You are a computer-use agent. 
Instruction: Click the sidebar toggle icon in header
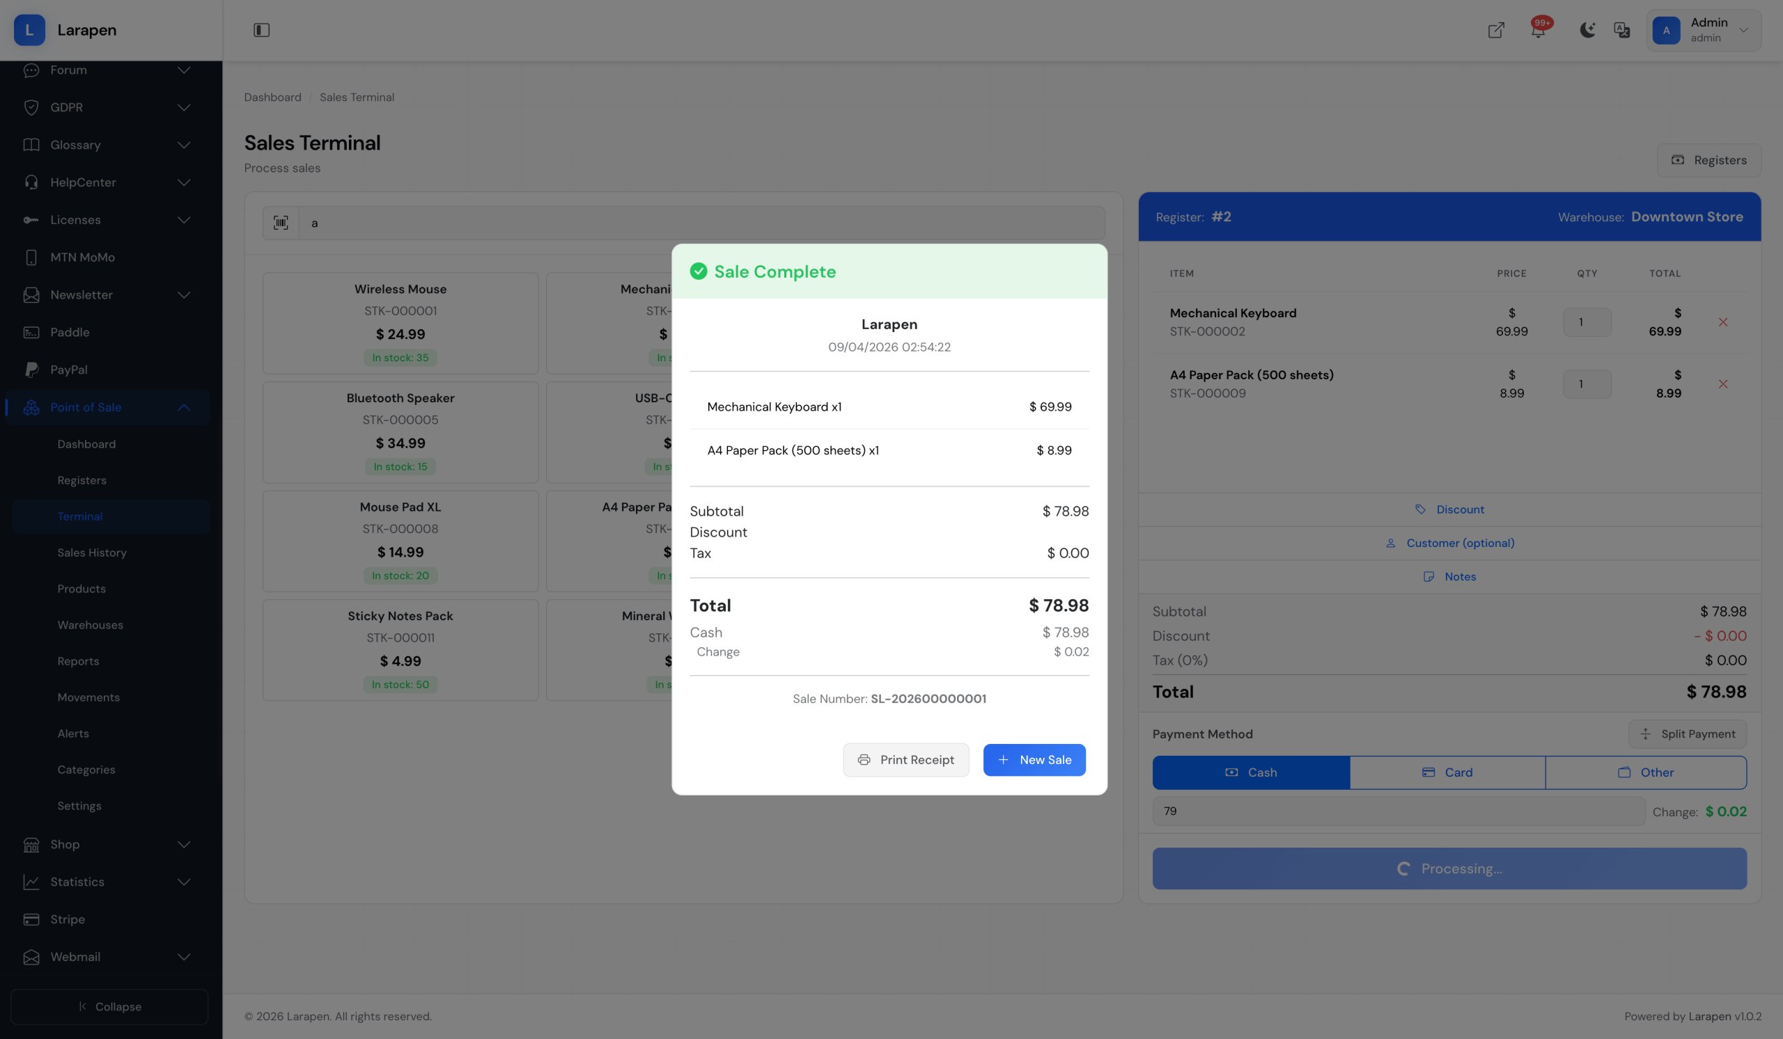[x=261, y=30]
